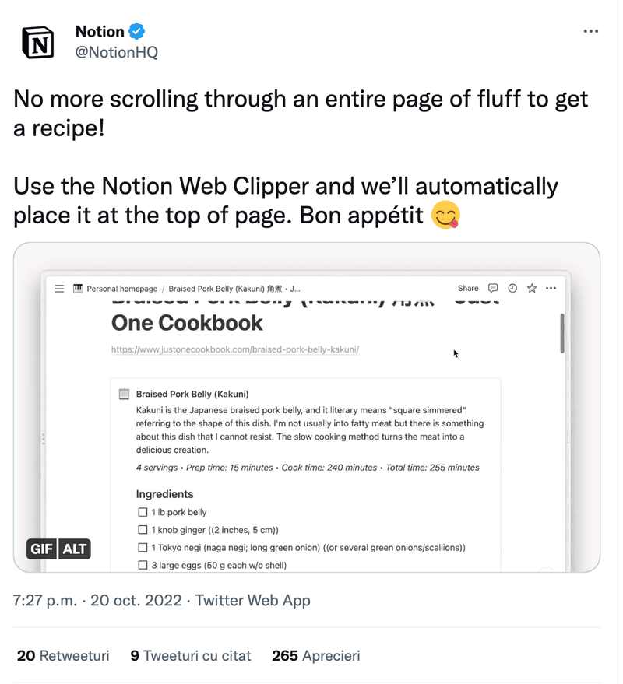Favorite the page using the star icon
The width and height of the screenshot is (623, 684).
tap(531, 288)
